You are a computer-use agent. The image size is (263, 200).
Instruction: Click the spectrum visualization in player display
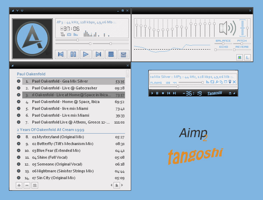pyautogui.click(x=97, y=33)
